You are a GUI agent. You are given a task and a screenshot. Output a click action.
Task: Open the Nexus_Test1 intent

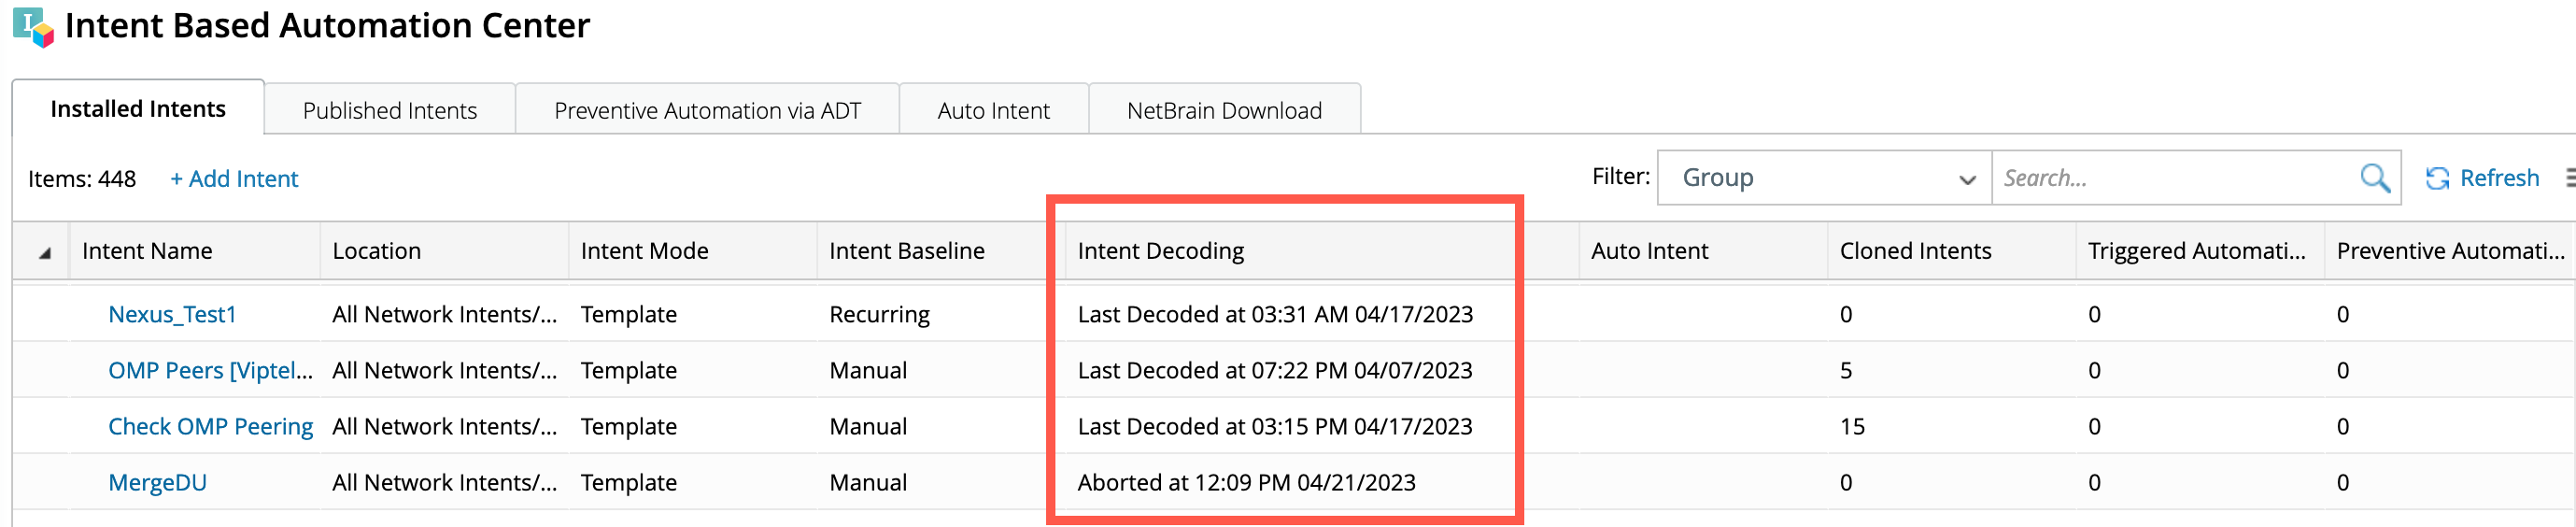click(172, 315)
